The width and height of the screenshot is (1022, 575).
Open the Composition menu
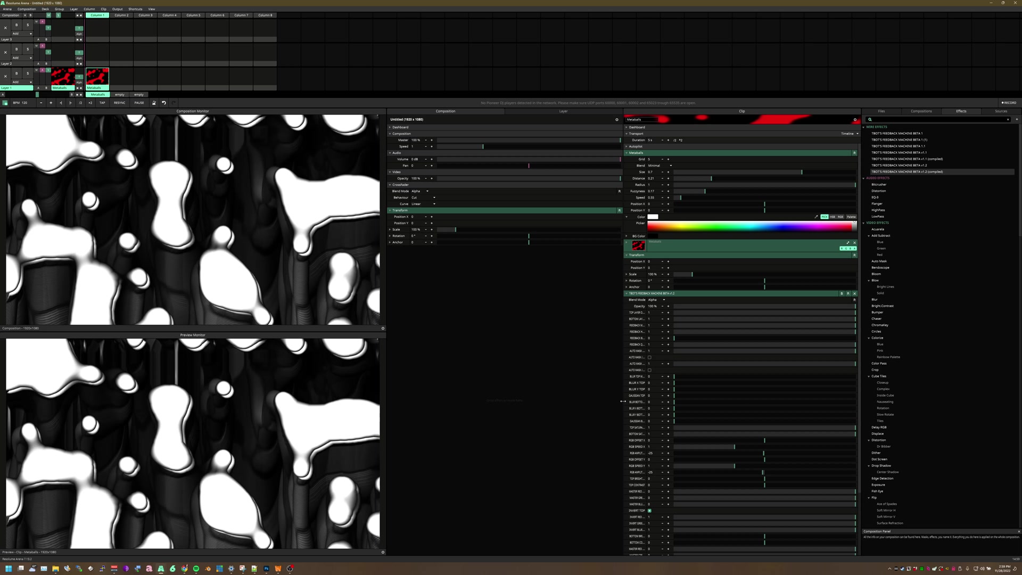pyautogui.click(x=27, y=9)
